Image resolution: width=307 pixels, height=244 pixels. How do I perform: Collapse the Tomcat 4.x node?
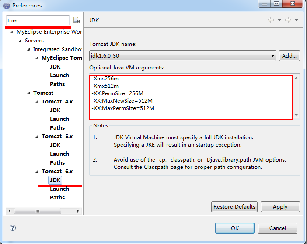point(37,102)
